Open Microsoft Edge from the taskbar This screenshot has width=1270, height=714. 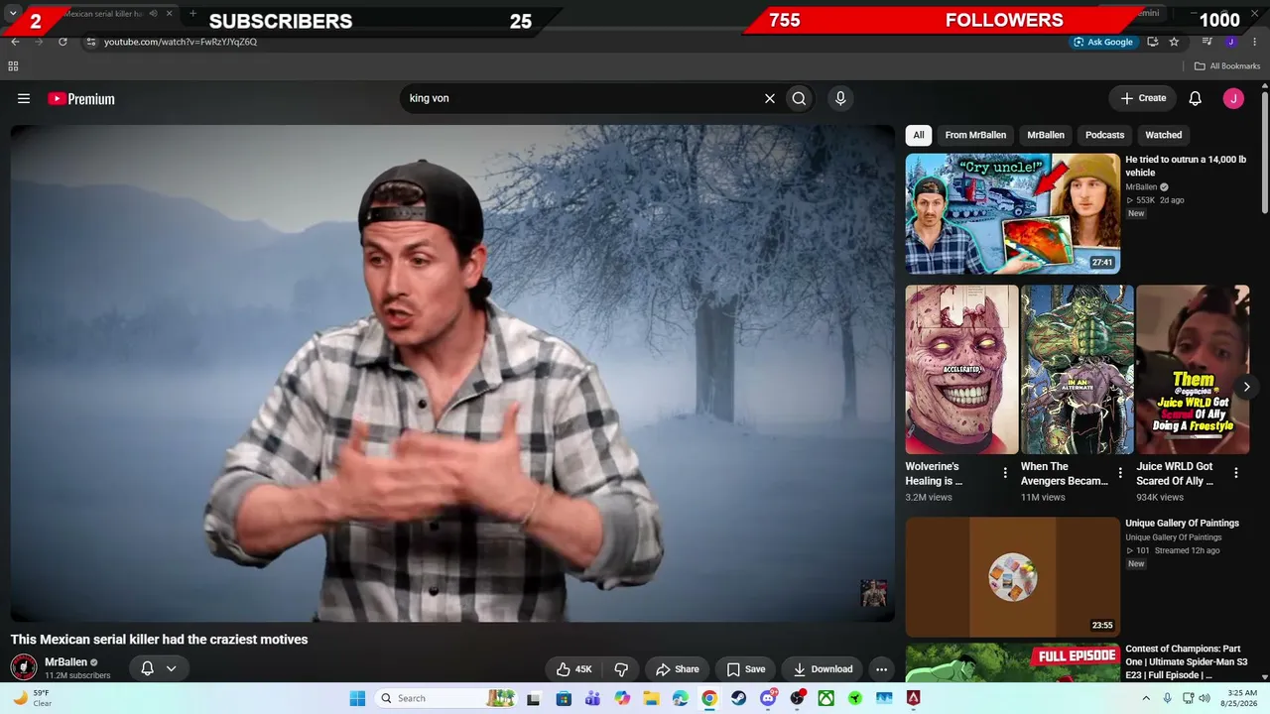coord(681,698)
